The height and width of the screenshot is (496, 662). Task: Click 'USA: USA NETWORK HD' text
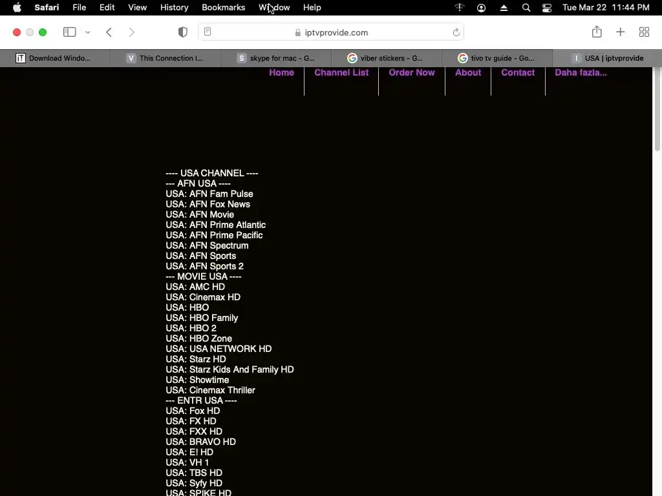219,349
